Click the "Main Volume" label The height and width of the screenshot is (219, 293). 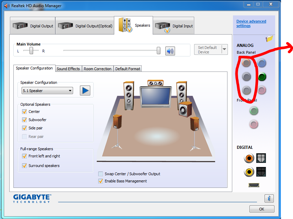tap(28, 44)
